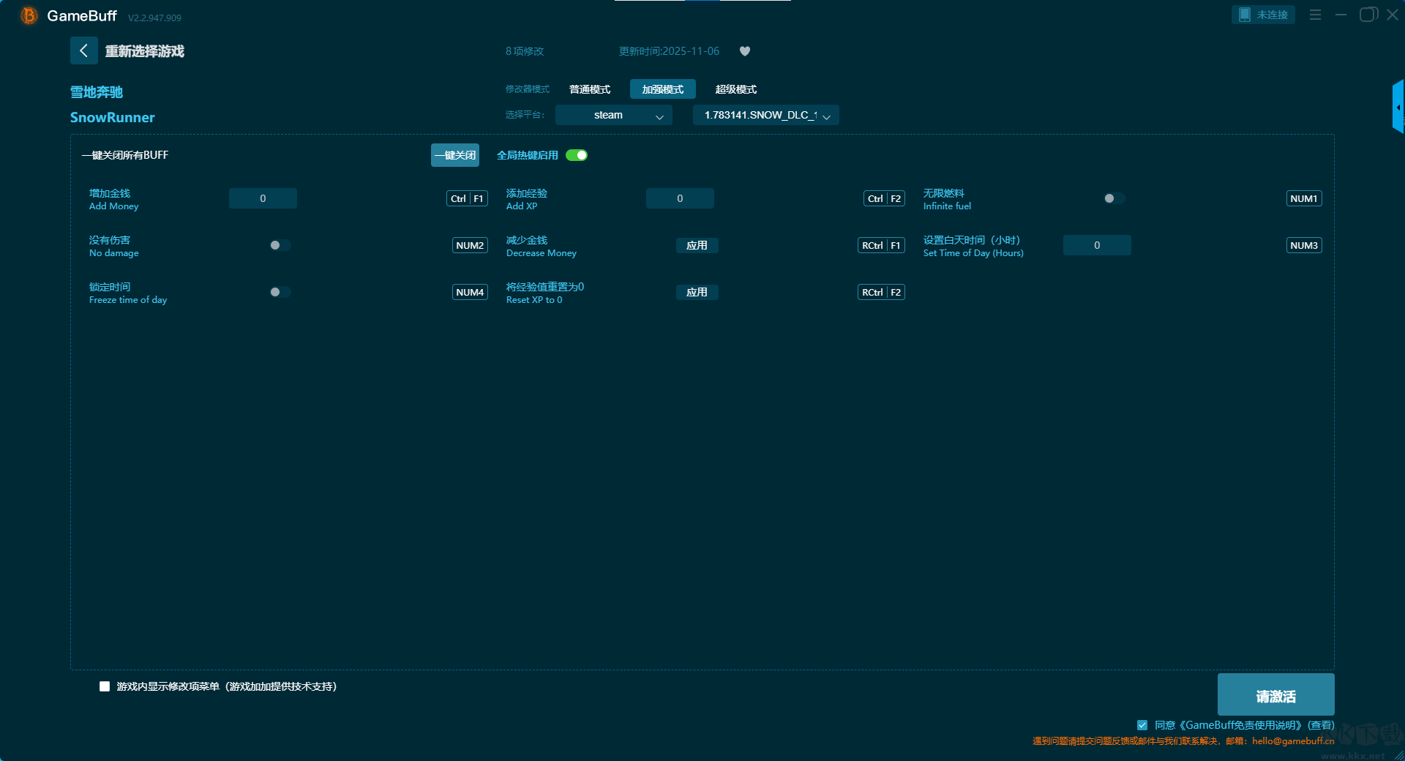The image size is (1405, 761).
Task: Expand the right-edge side panel arrow
Action: point(1398,108)
